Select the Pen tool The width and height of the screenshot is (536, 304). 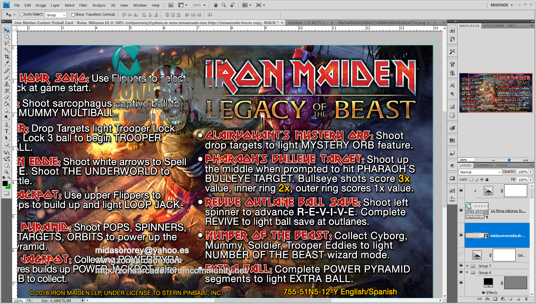point(7,125)
